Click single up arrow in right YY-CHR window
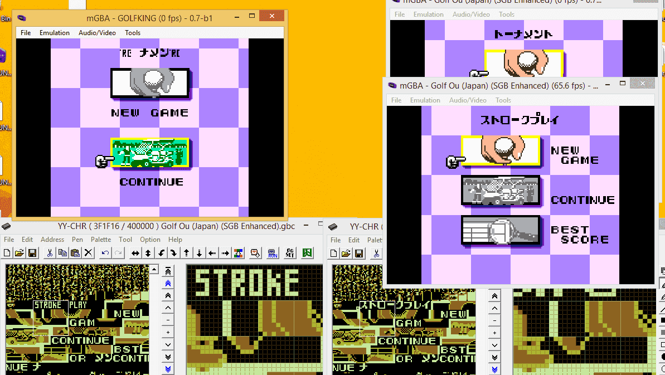Viewport: 665px width, 375px height. click(494, 308)
